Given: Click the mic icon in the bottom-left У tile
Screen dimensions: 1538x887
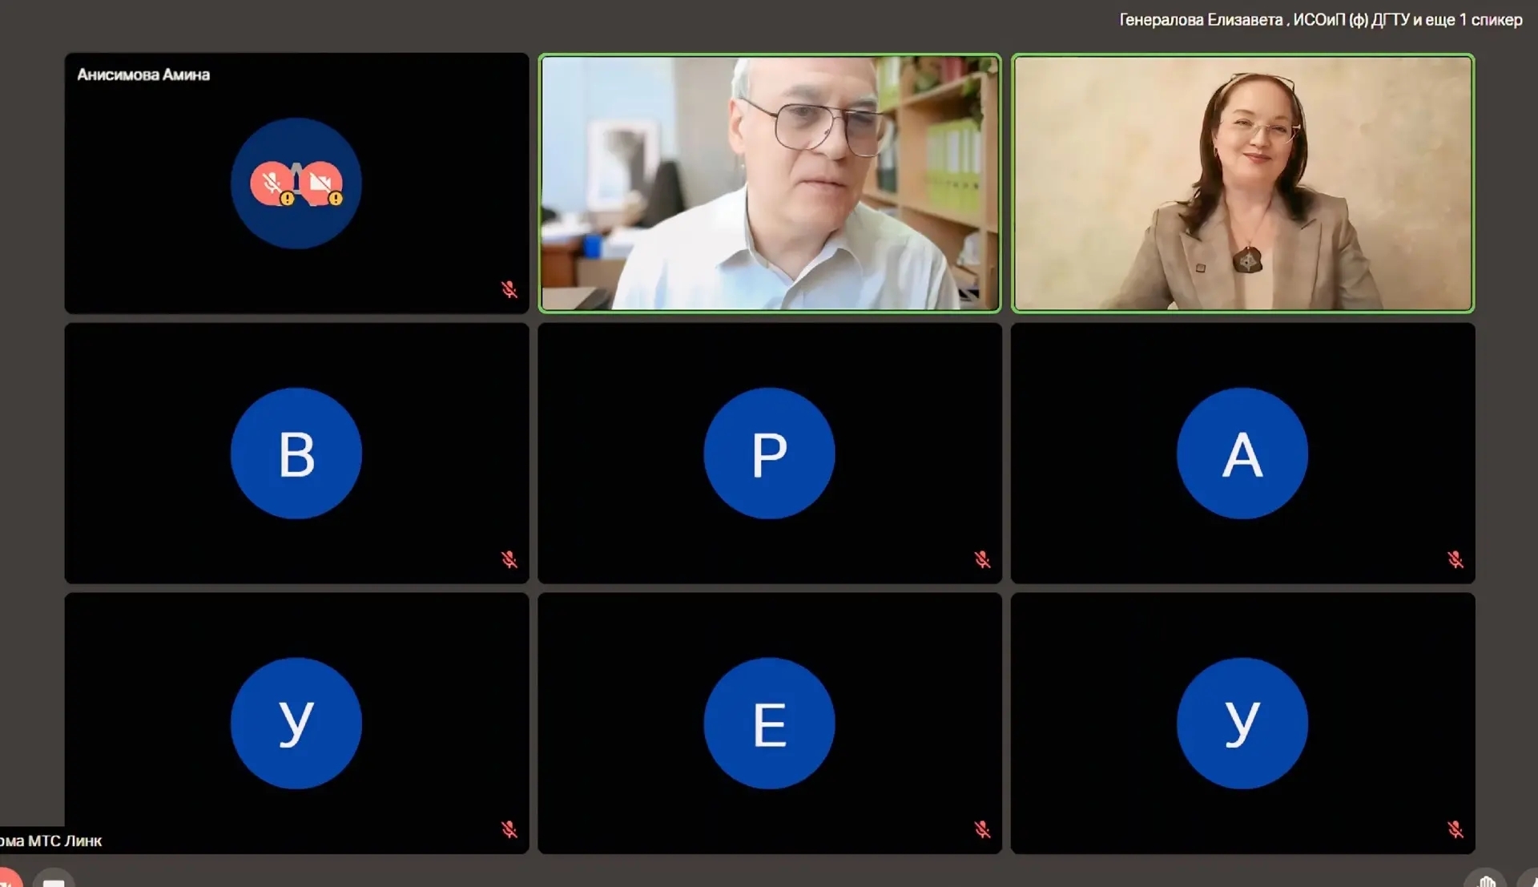Looking at the screenshot, I should click(x=509, y=829).
